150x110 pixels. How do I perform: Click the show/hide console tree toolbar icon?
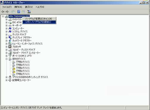point(13,12)
